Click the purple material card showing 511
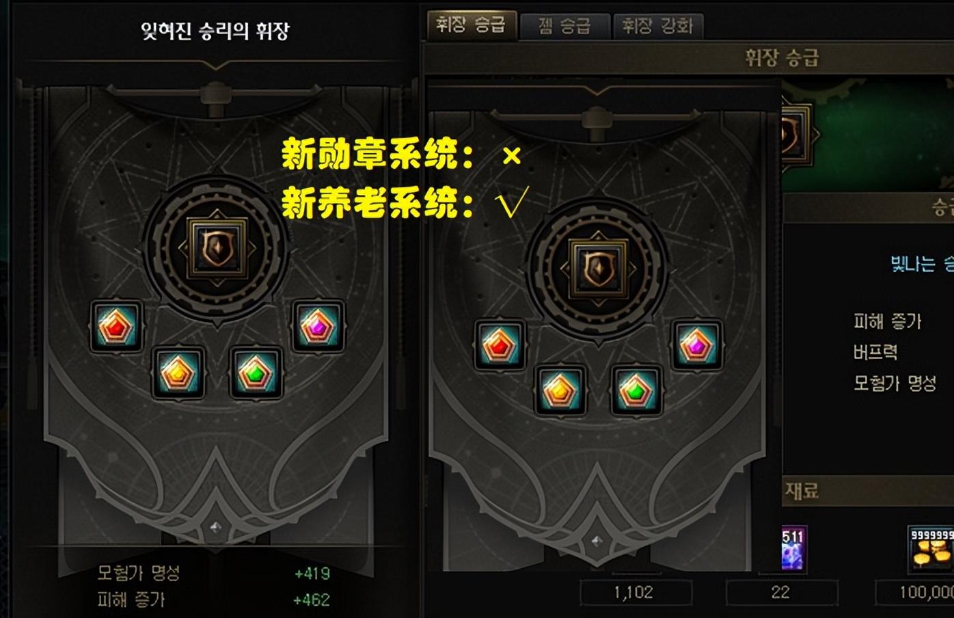Viewport: 954px width, 618px height. point(793,548)
